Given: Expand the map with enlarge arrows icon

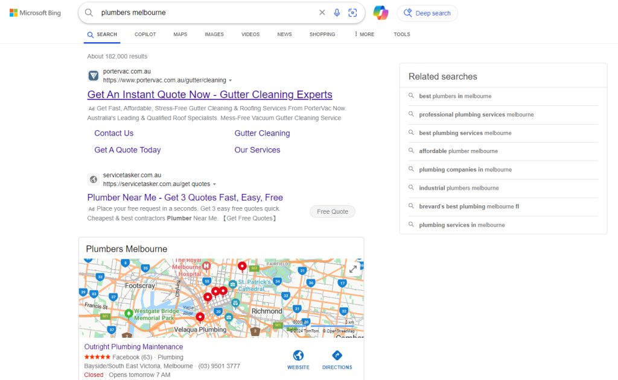Looking at the screenshot, I should [353, 269].
